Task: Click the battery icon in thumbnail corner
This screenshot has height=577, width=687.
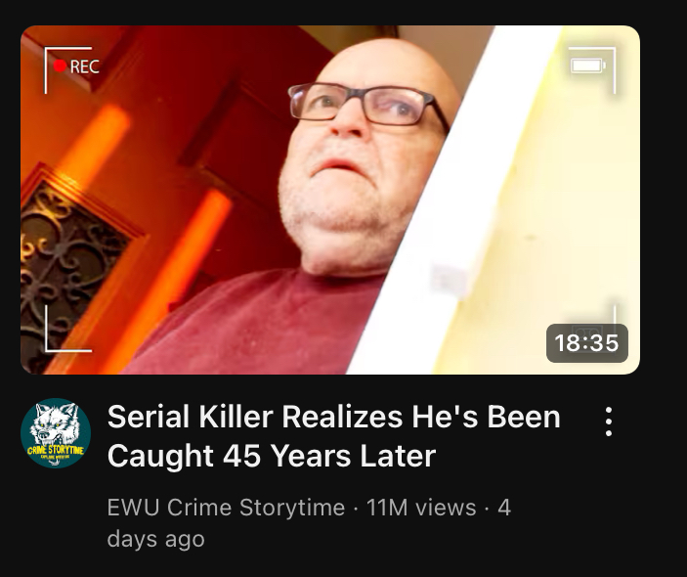Action: pyautogui.click(x=588, y=66)
